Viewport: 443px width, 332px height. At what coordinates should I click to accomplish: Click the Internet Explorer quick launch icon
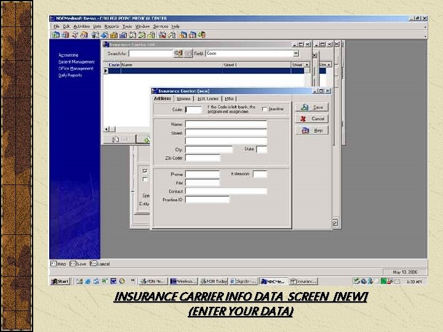tap(88, 281)
